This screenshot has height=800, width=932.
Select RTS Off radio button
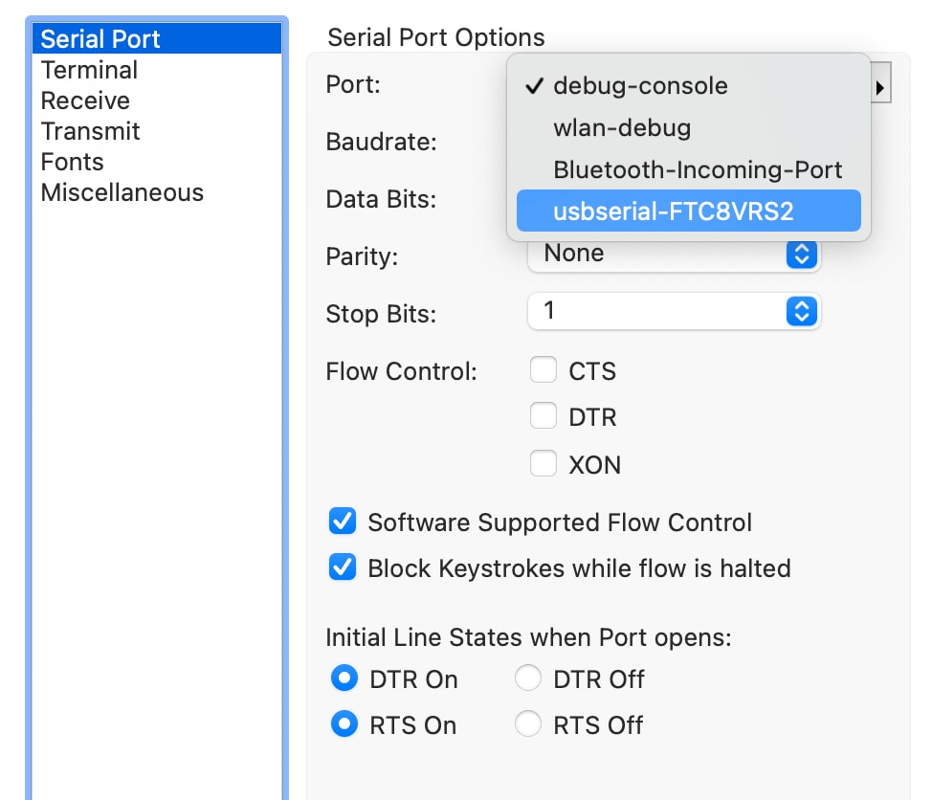pos(528,723)
